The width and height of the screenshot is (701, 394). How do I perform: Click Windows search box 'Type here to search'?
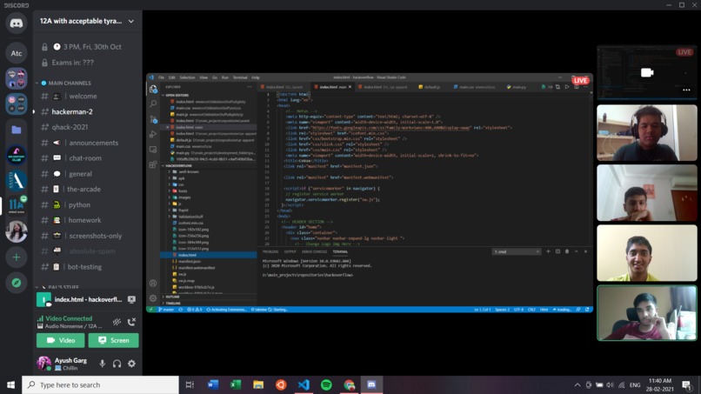tap(100, 384)
